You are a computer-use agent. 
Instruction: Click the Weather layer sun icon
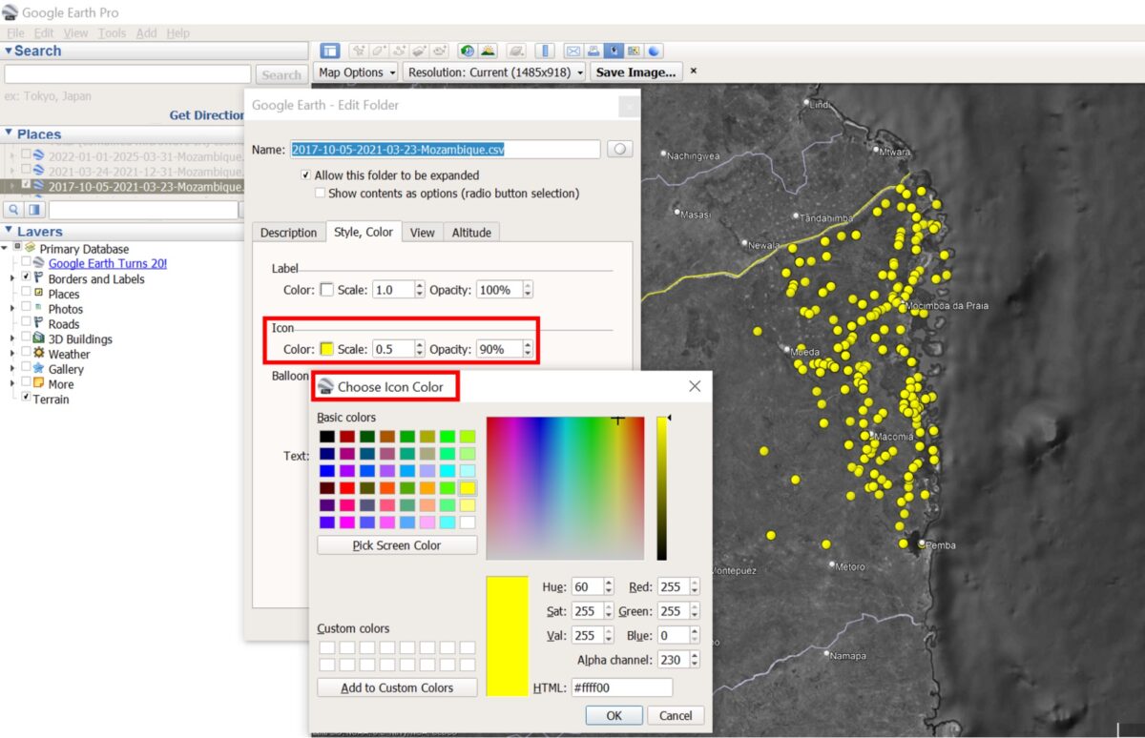click(x=38, y=354)
